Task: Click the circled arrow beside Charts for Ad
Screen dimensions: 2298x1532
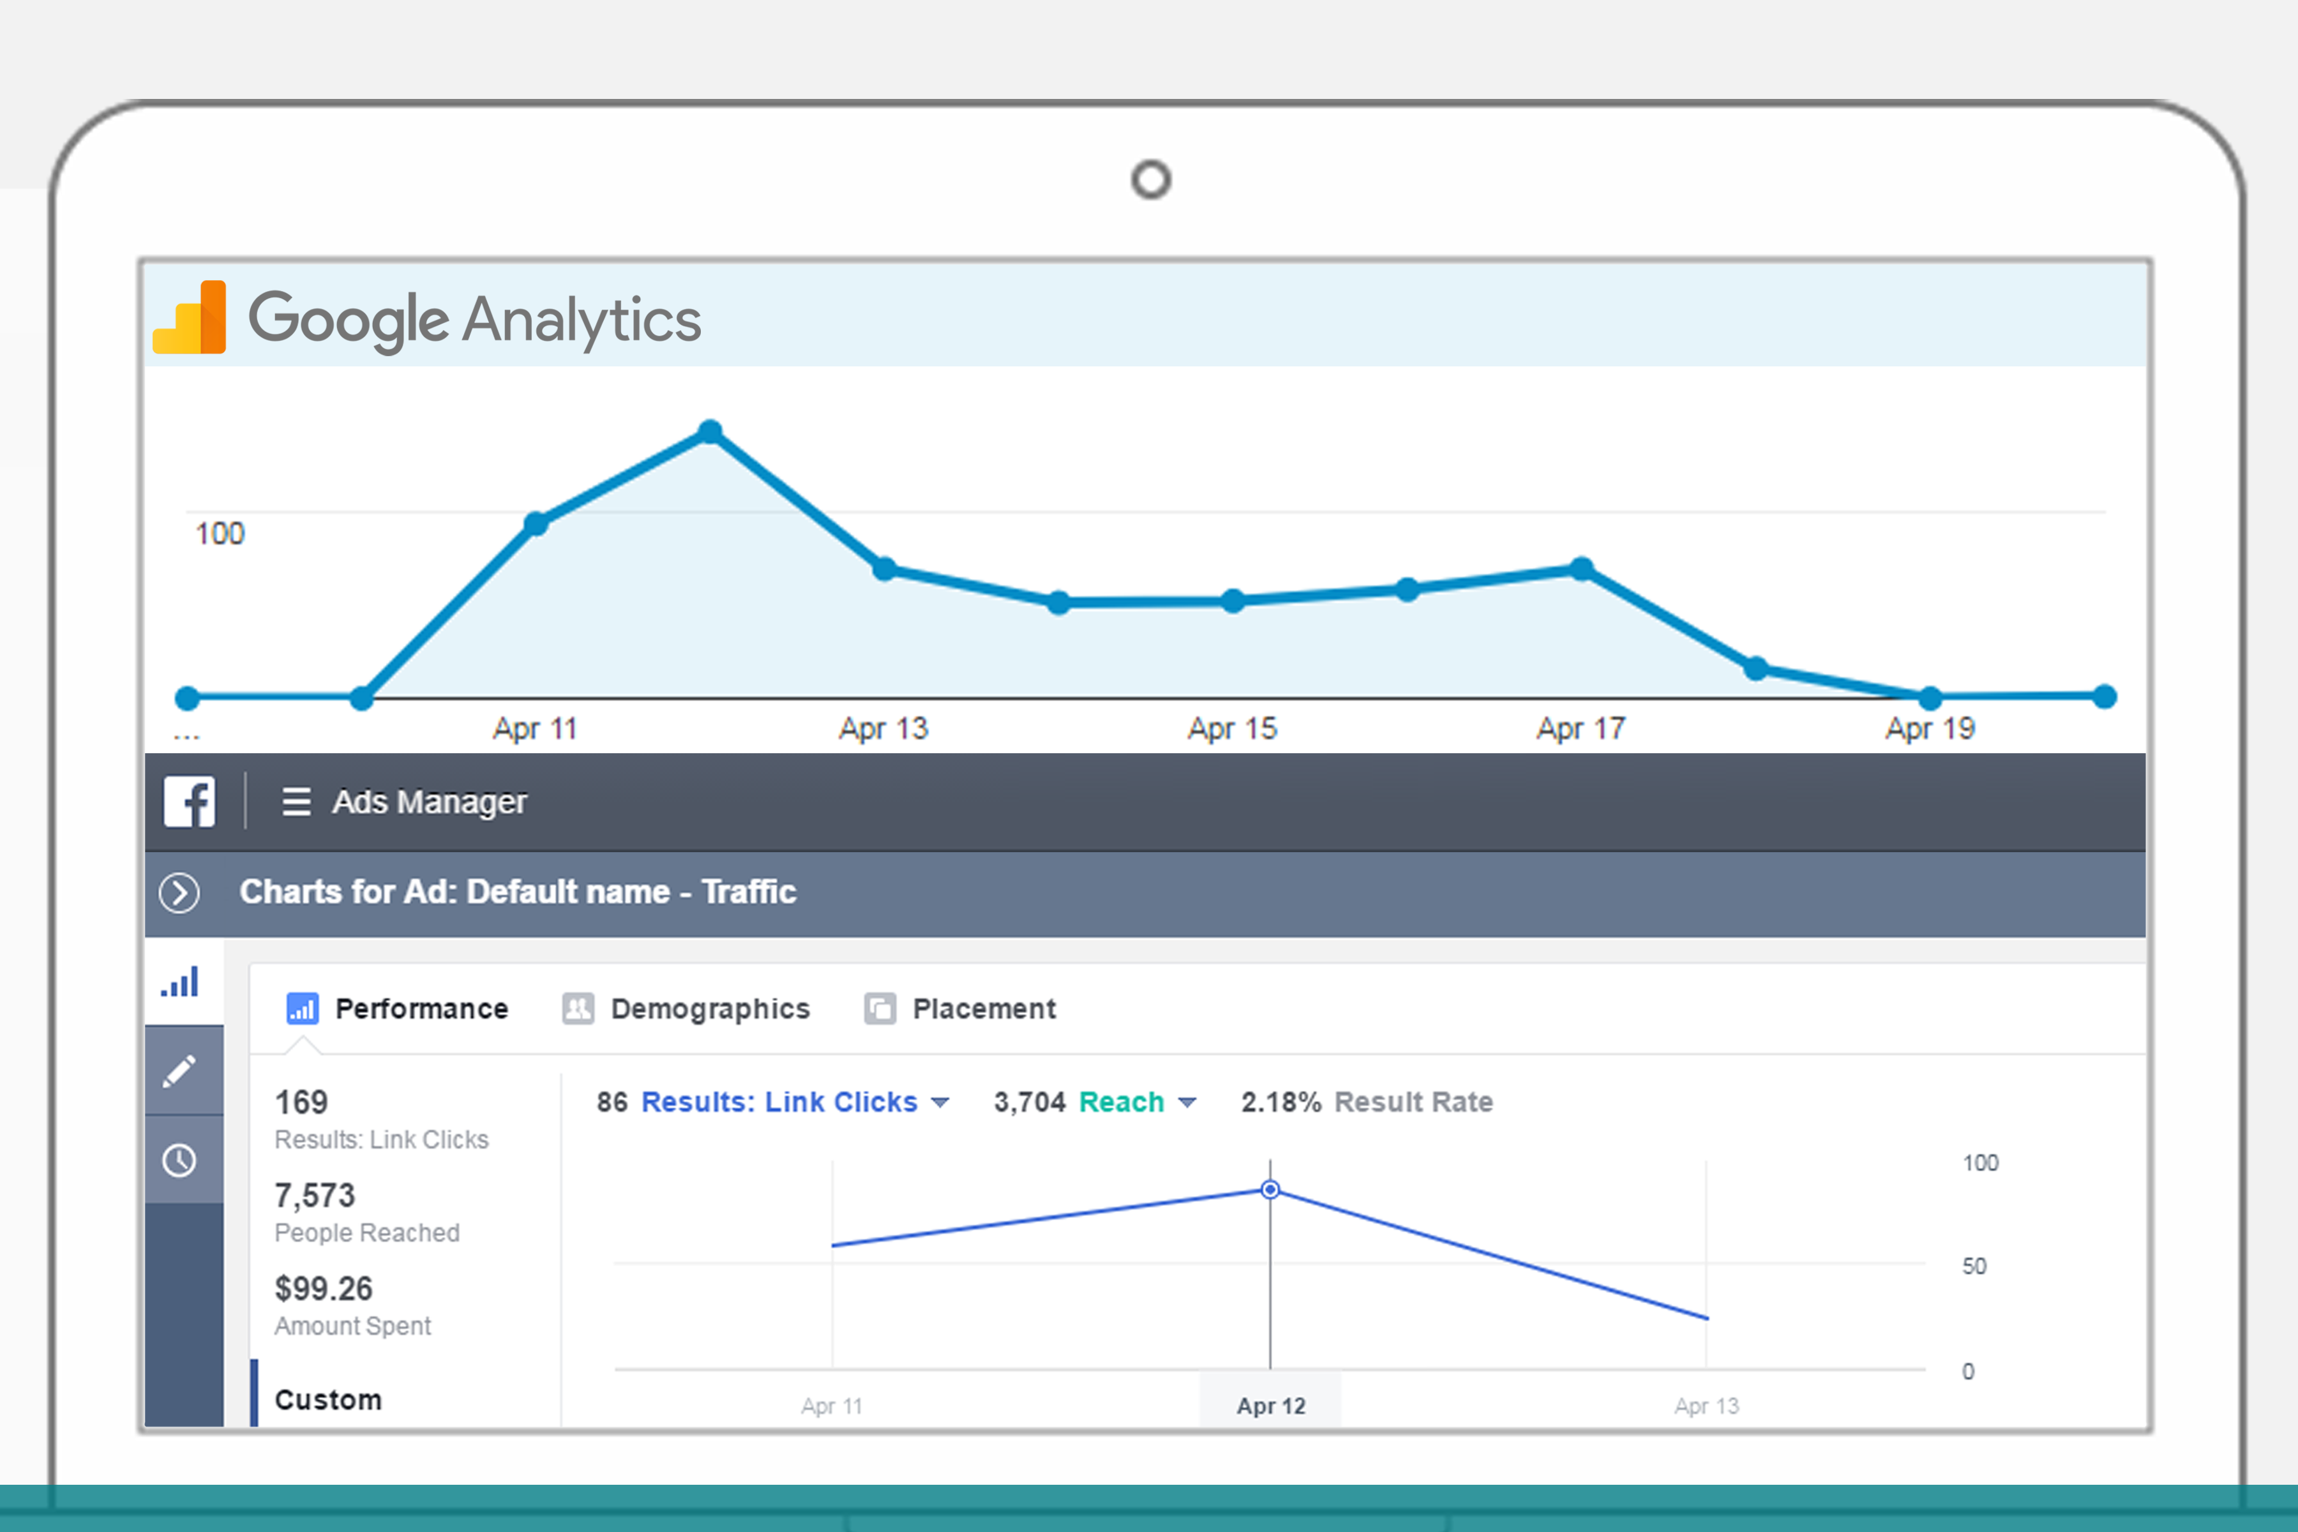Action: click(180, 893)
